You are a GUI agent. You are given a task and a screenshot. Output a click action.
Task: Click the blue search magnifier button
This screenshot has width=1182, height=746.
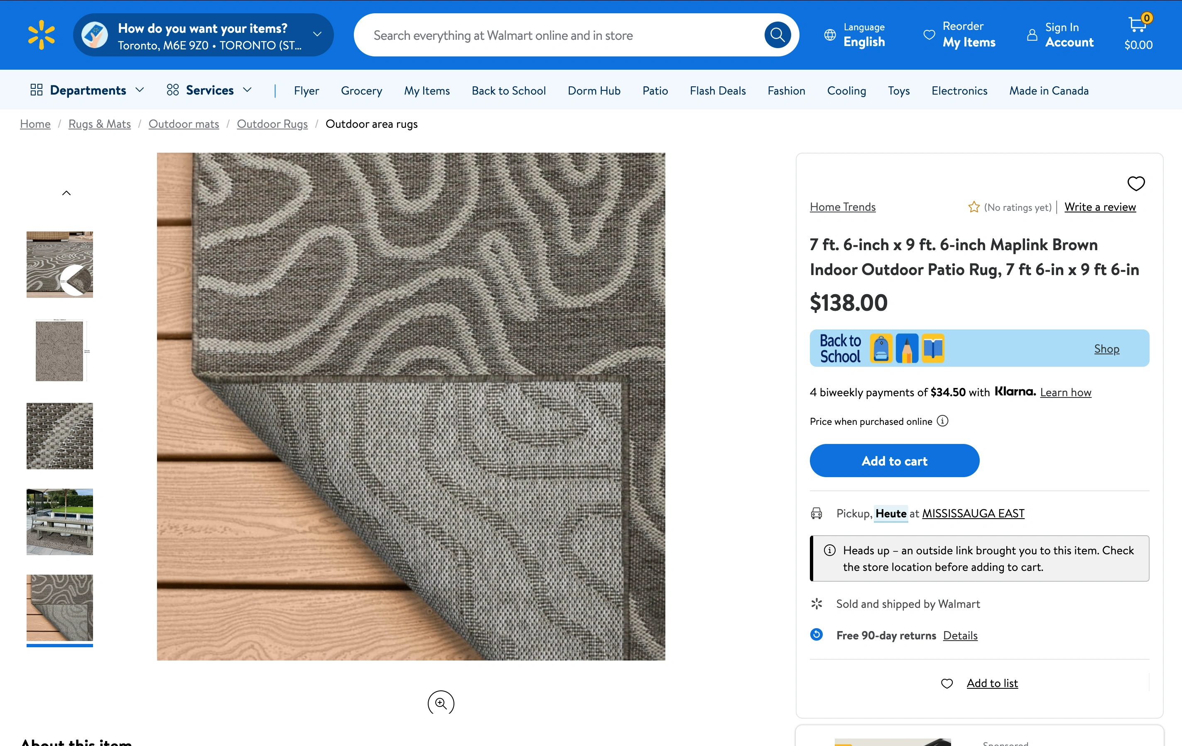(x=777, y=35)
